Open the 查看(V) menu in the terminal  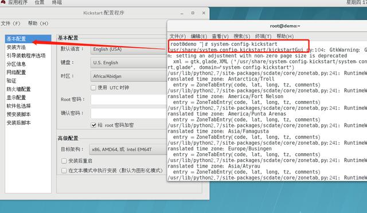(x=220, y=36)
